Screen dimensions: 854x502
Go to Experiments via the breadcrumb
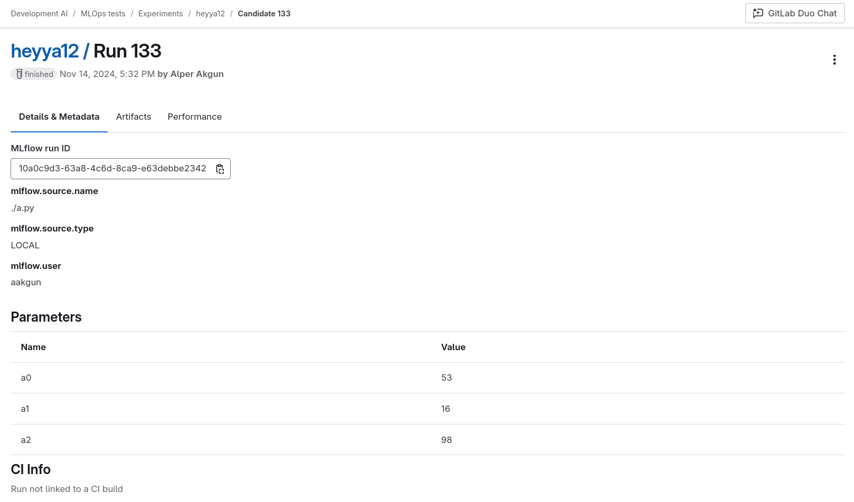click(x=160, y=14)
